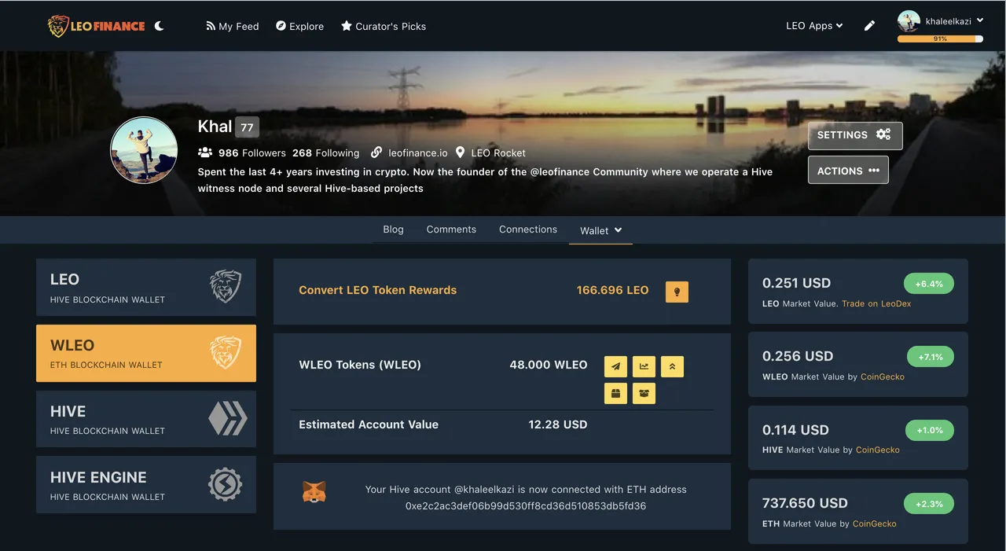
Task: Select the WLEO ETH blockchain wallet
Action: pyautogui.click(x=146, y=354)
